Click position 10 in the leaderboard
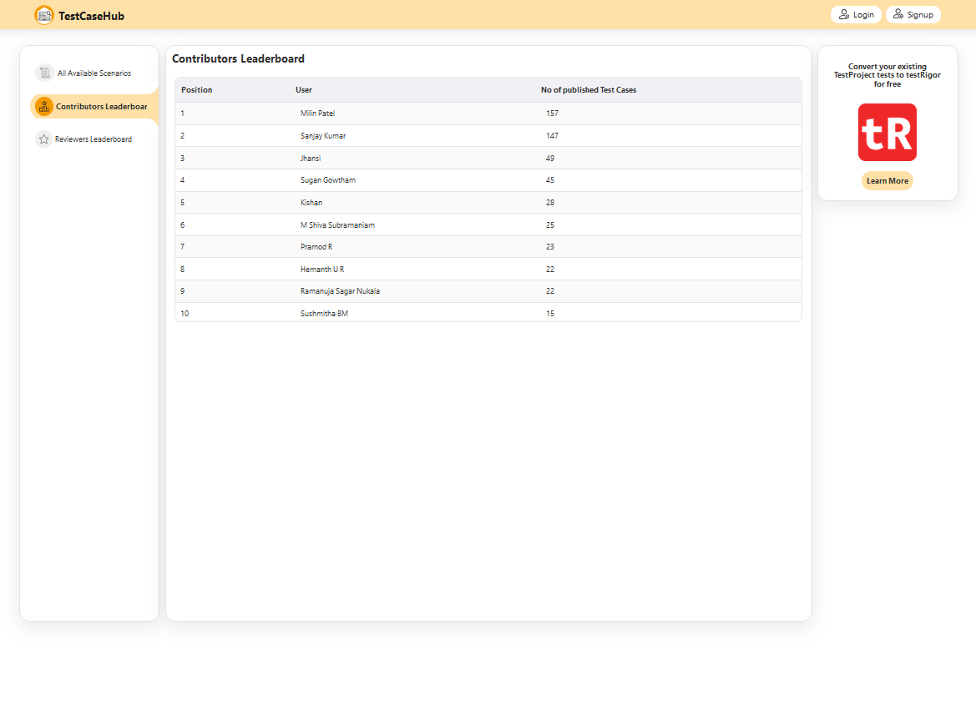The image size is (976, 721). pos(185,313)
